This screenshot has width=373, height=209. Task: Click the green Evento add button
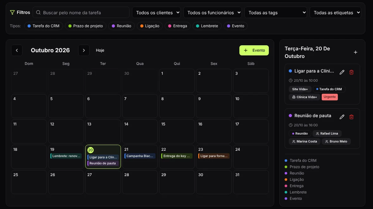(x=254, y=50)
